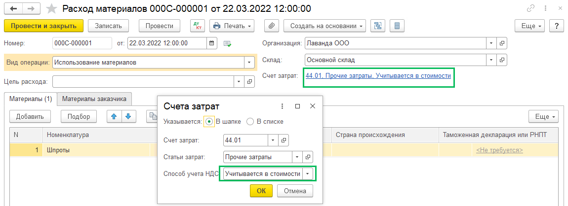Expand Организация dropdown
The image size is (568, 206).
[x=491, y=43]
